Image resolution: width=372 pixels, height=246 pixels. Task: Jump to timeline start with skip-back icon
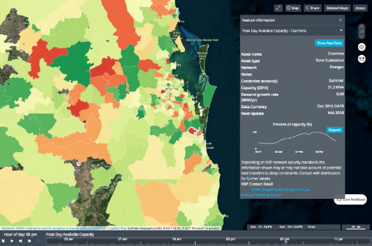point(3,241)
